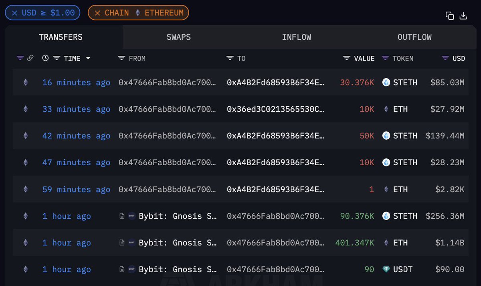Click the STETH token icon in first row
The height and width of the screenshot is (286, 481).
(386, 82)
